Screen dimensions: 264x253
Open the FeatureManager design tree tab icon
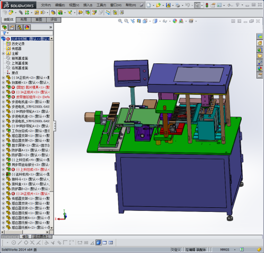[5, 27]
